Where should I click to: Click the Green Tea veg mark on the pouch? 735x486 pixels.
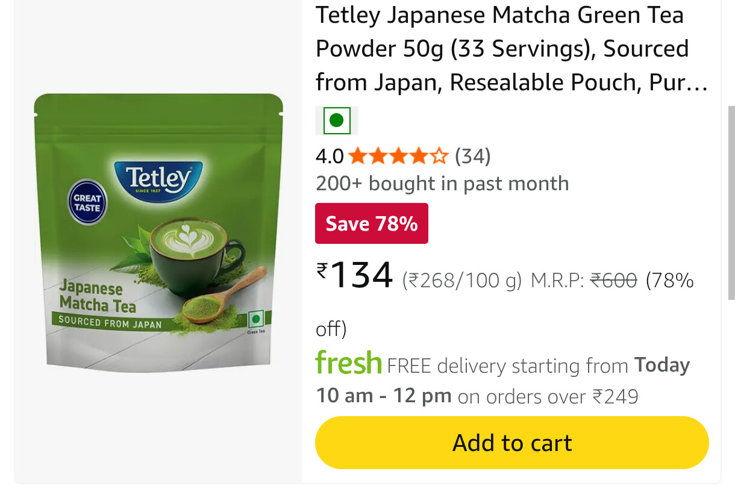coord(257,320)
